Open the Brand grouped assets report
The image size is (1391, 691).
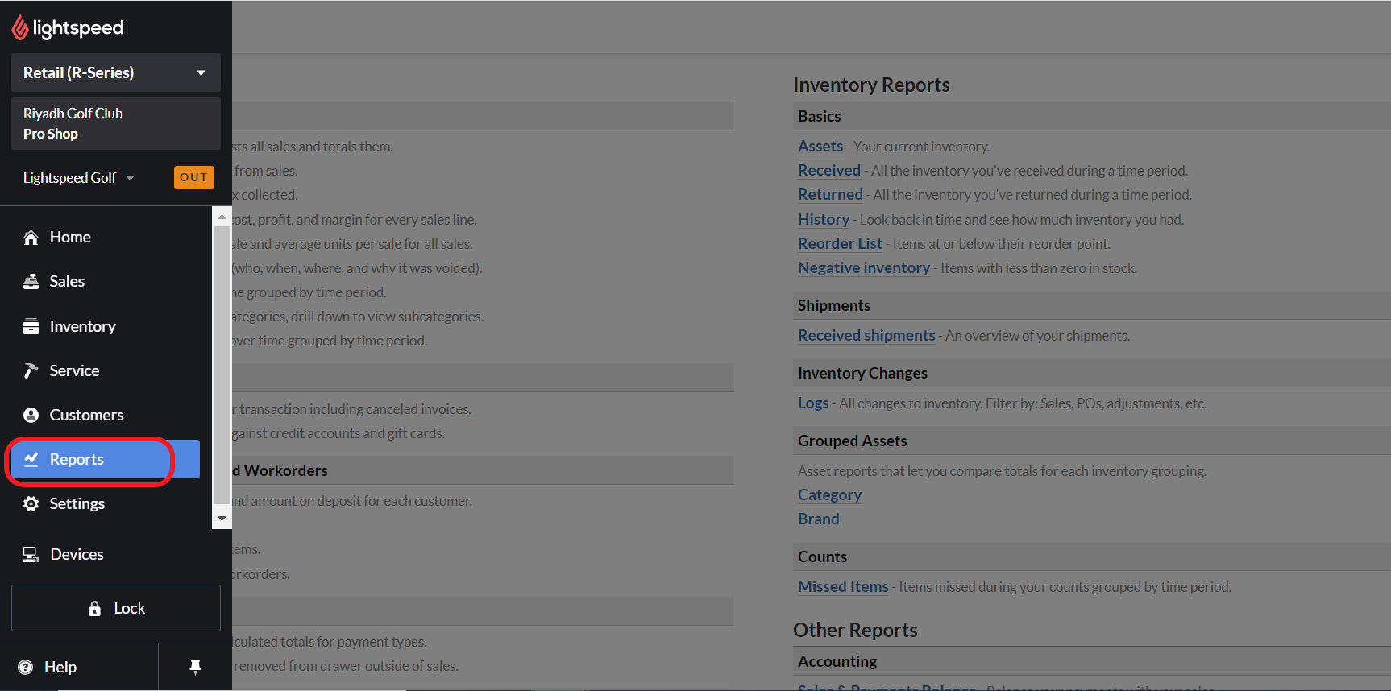[x=818, y=519]
